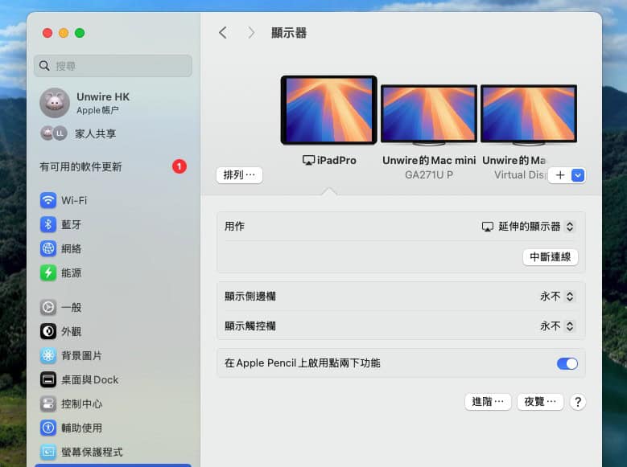
Task: Open Desktop & Dock (桌面與Dock) icon
Action: tap(48, 379)
